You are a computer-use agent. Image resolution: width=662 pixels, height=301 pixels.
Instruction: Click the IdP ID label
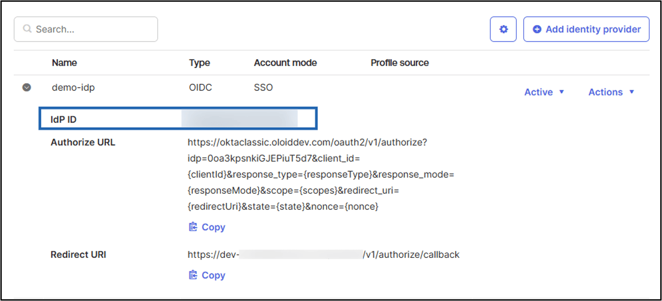[64, 119]
